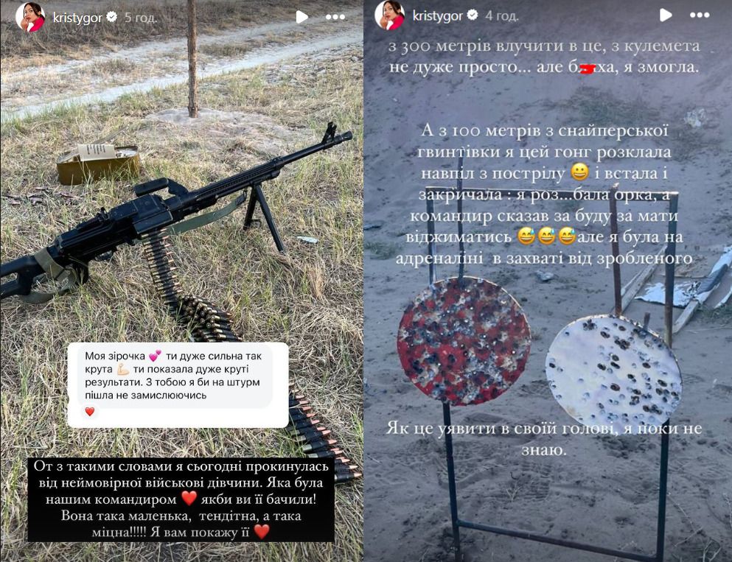Click the play button on right story
Image resolution: width=732 pixels, height=562 pixels.
(665, 15)
